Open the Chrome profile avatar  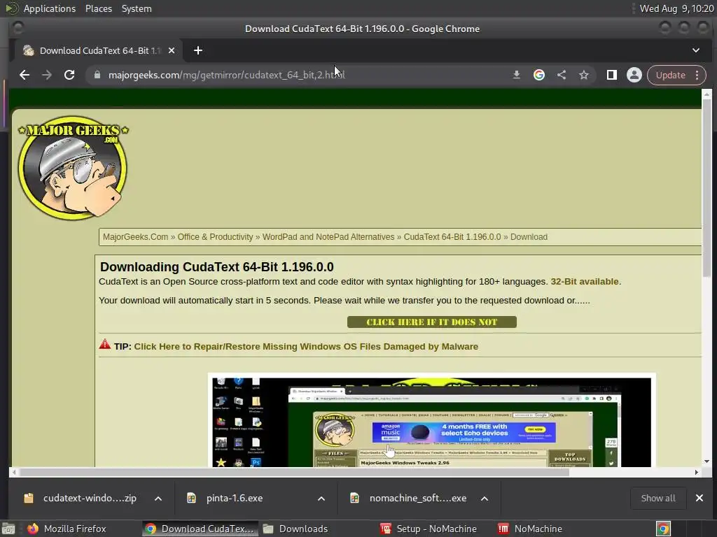coord(634,75)
